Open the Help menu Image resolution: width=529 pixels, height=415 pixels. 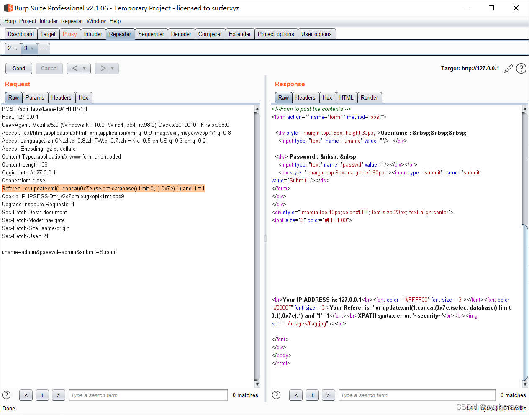[115, 21]
